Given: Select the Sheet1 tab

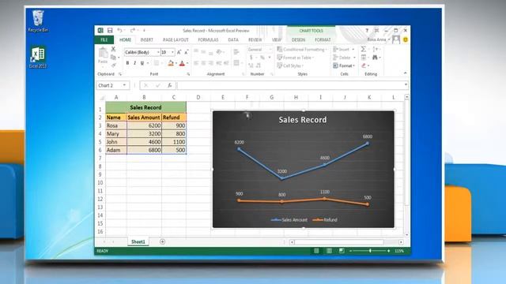Looking at the screenshot, I should click(x=138, y=241).
